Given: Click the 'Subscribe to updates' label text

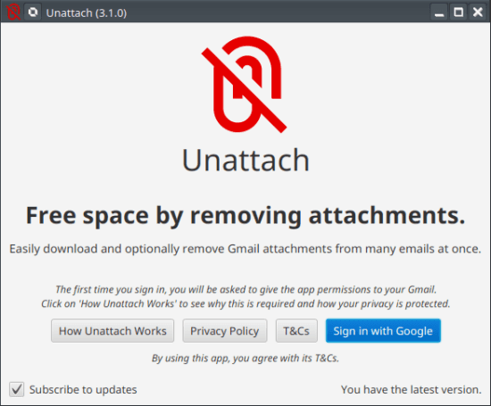Looking at the screenshot, I should 83,390.
